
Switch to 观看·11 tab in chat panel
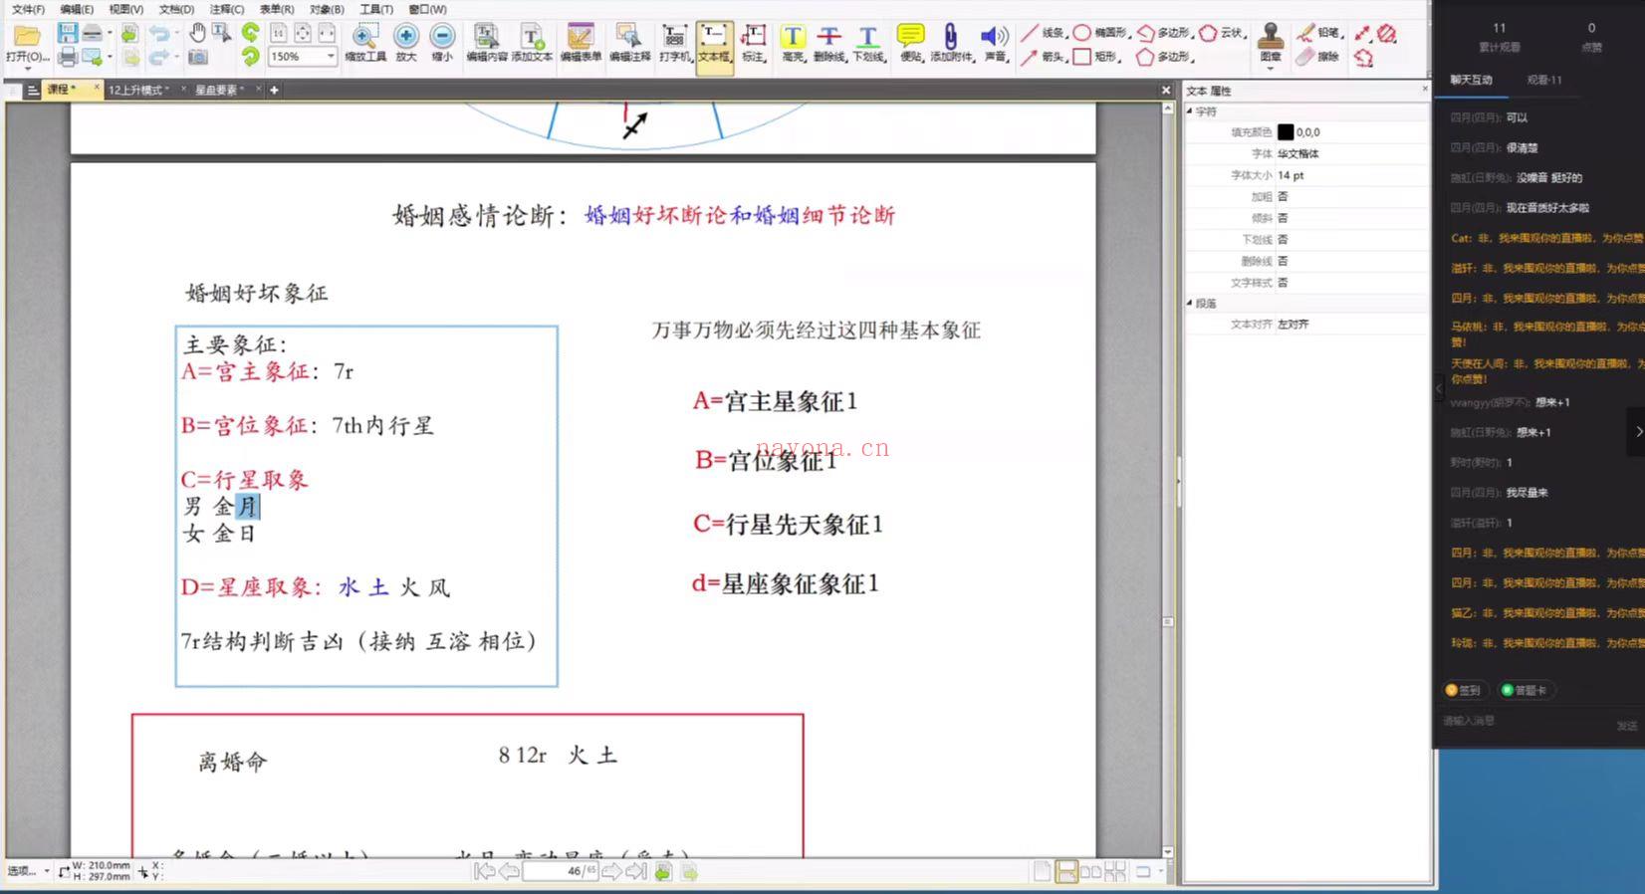[x=1544, y=80]
